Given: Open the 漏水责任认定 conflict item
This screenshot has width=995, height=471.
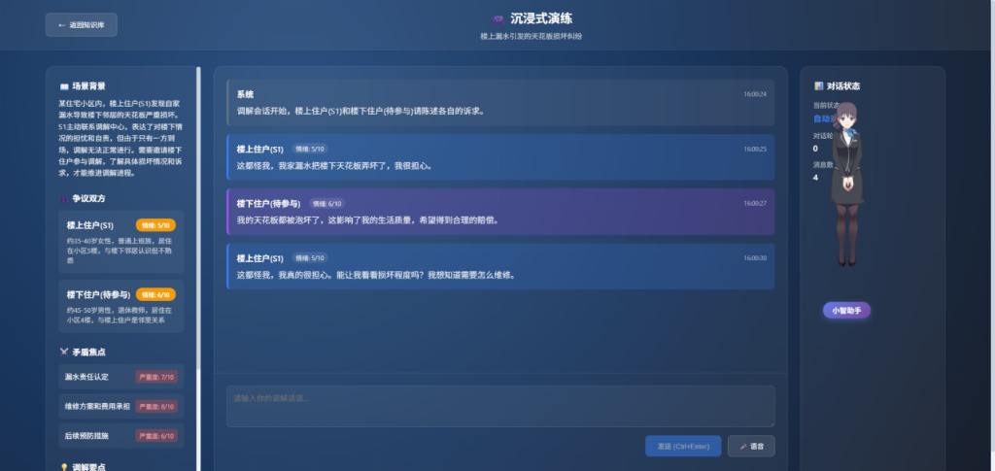Looking at the screenshot, I should coord(120,377).
